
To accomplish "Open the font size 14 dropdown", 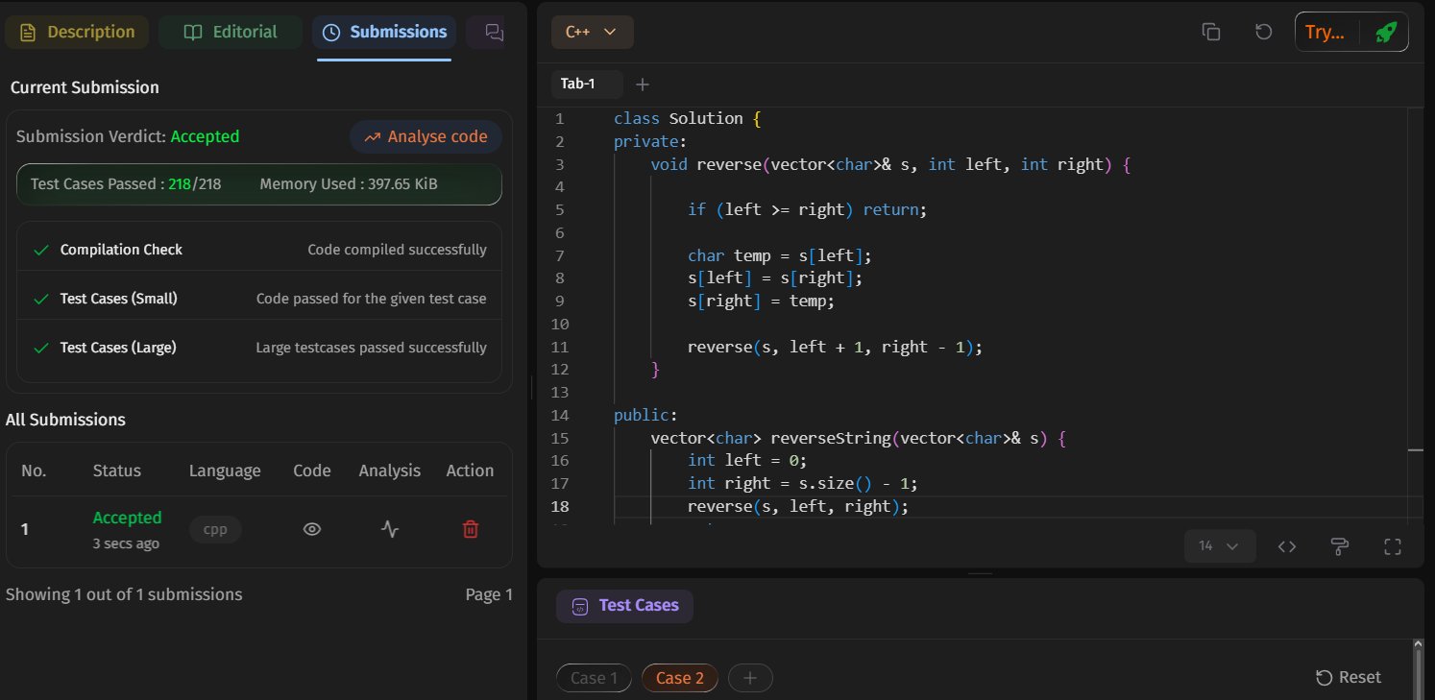I will pyautogui.click(x=1218, y=546).
